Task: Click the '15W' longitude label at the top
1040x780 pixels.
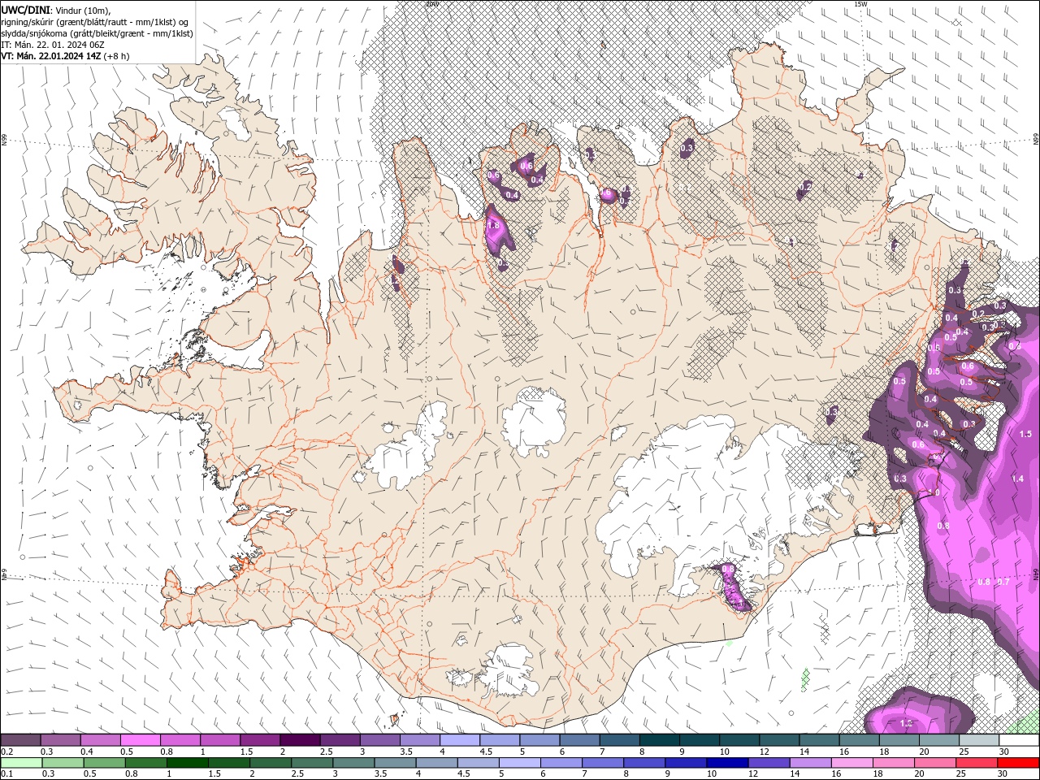Action: click(x=861, y=4)
